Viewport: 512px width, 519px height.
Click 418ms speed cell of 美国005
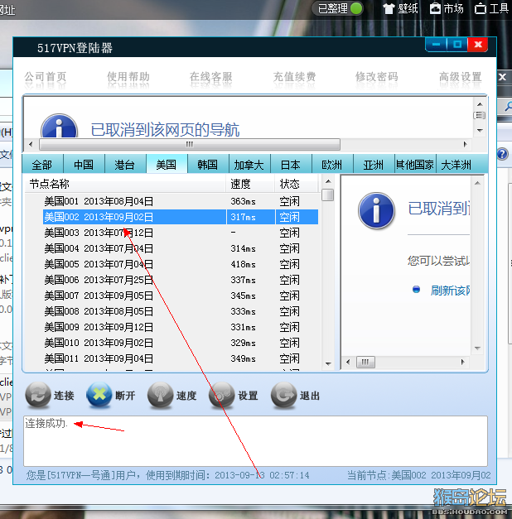point(244,264)
